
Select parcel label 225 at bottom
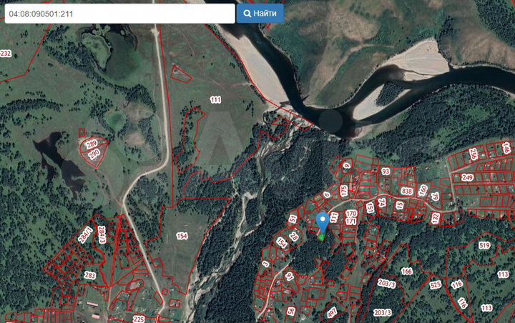(x=139, y=319)
